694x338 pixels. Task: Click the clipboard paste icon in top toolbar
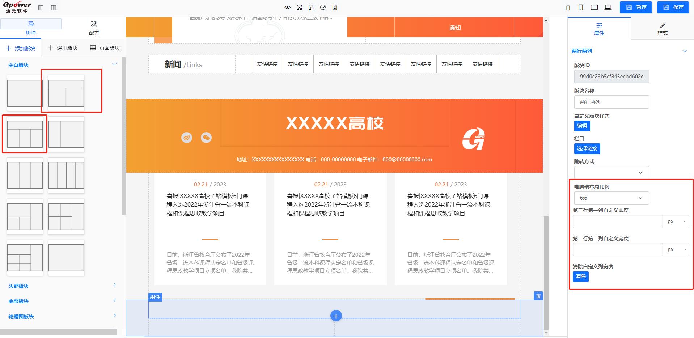(311, 8)
